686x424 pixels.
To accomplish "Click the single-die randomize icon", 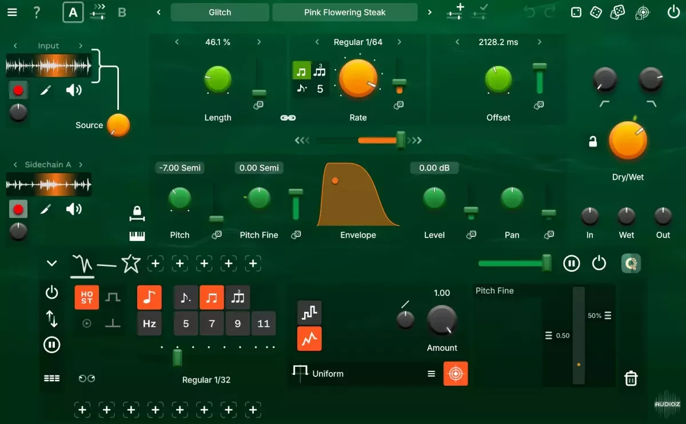I will (x=576, y=12).
